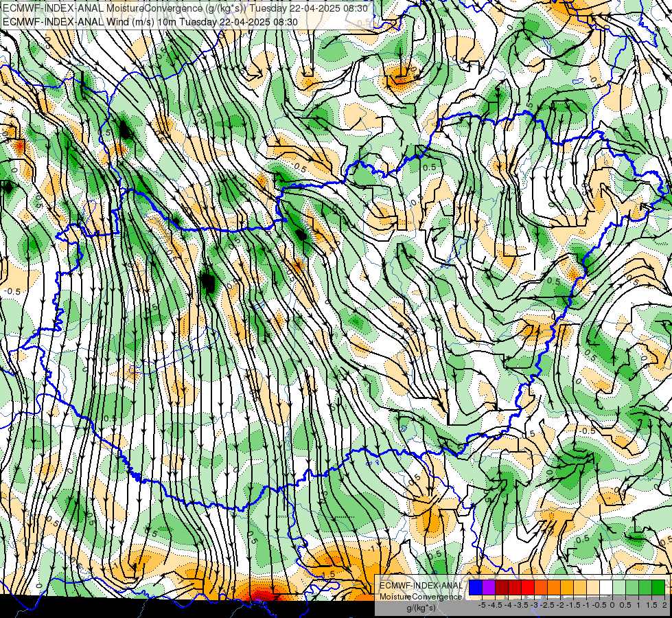Click the g/(kg*s) unit label in legend
Viewport: 672px width, 618px height.
pyautogui.click(x=421, y=608)
